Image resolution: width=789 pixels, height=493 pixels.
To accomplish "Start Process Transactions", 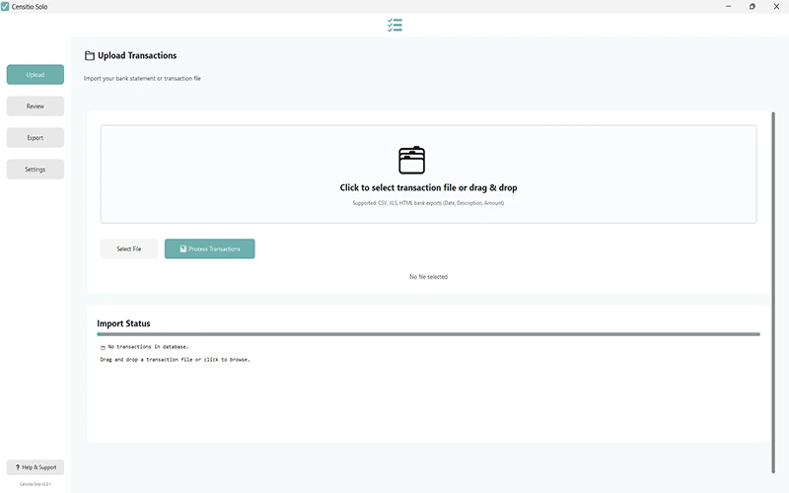I will point(210,249).
